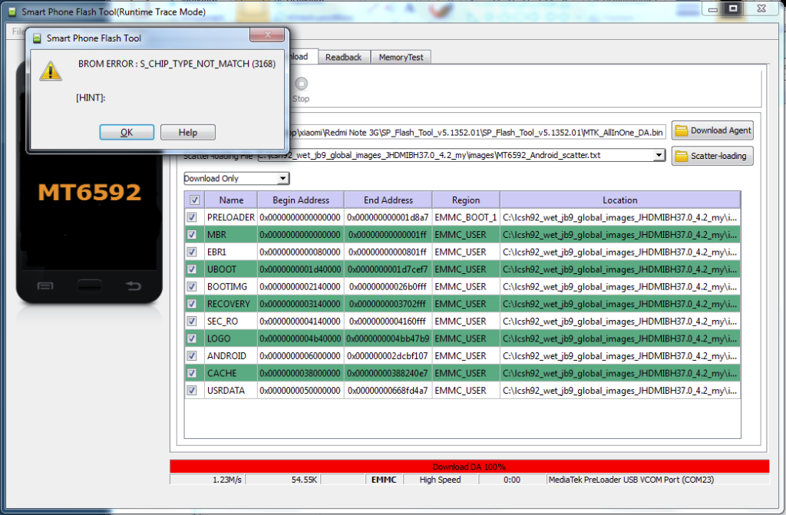Viewport: 786px width, 515px height.
Task: Uncheck the PRELOADER partition checkbox
Action: (192, 217)
